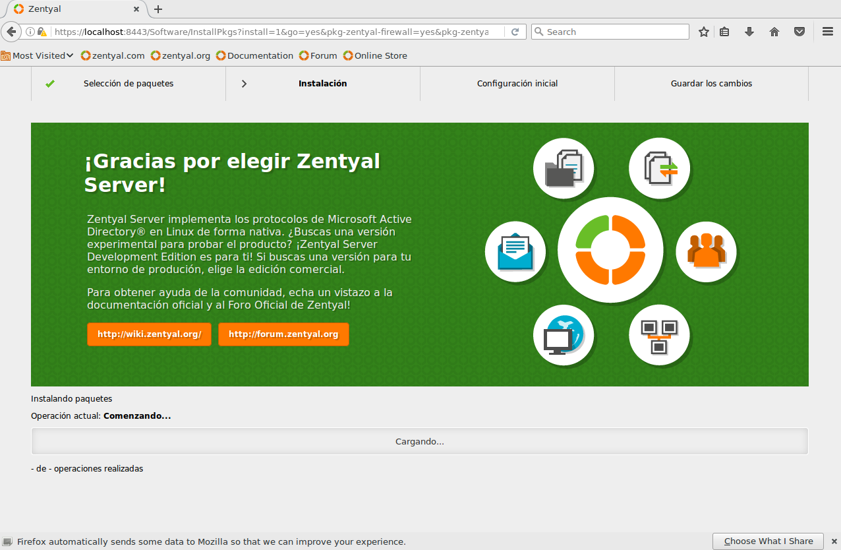Click the reload page button

[x=515, y=32]
